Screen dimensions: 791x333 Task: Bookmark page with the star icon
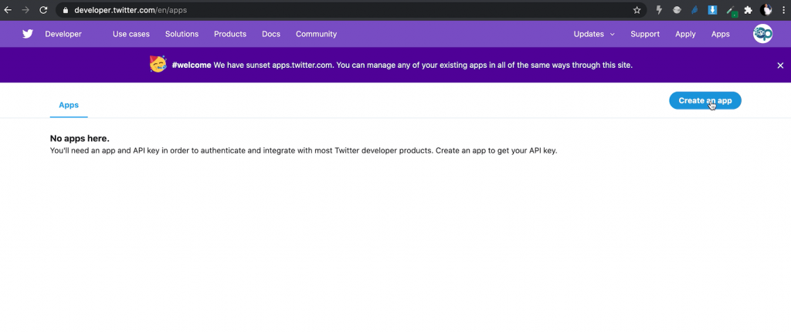coord(637,10)
